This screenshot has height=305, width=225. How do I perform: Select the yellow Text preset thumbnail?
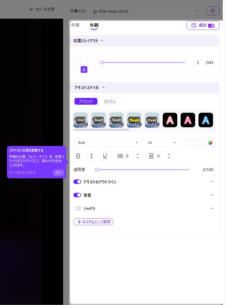click(x=134, y=120)
